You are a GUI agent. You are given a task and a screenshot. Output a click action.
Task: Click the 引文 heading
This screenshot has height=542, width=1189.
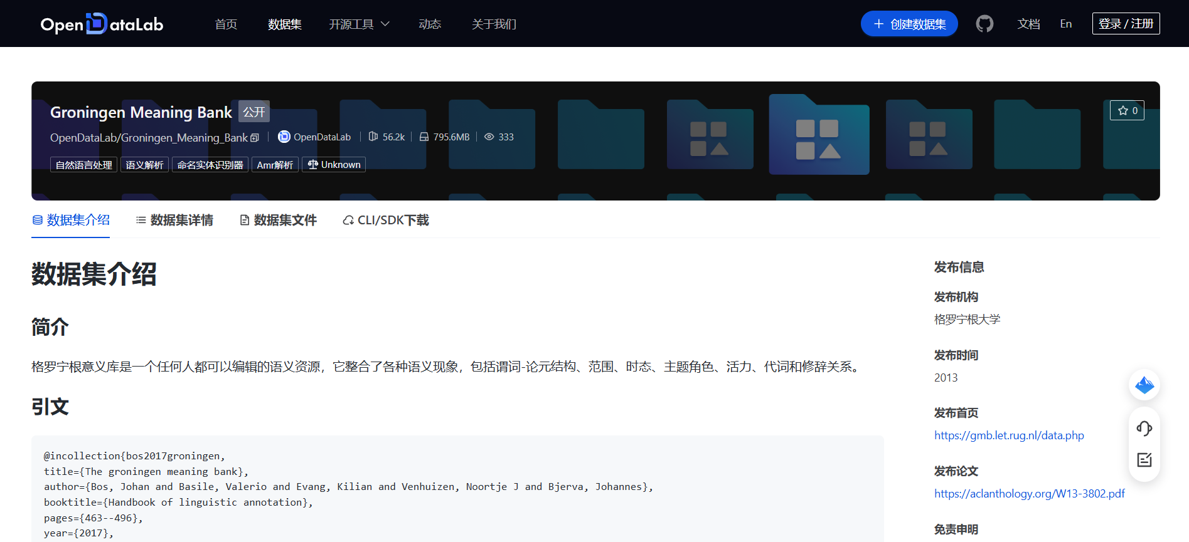pyautogui.click(x=50, y=407)
